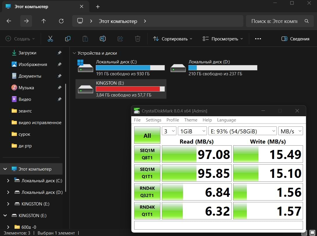The width and height of the screenshot is (317, 236).
Task: Select Локальный диск (C:) drive tile
Action: [121, 68]
